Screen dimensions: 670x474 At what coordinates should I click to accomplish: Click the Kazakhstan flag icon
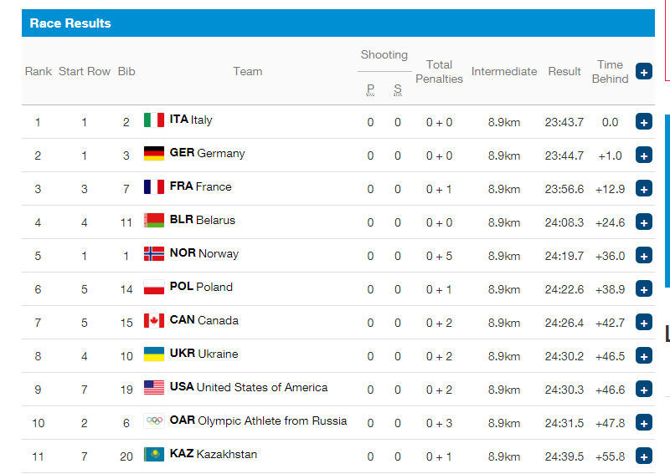154,454
